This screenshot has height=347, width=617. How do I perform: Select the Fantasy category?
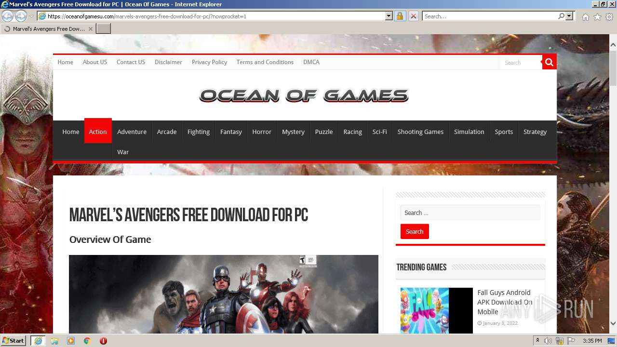(231, 132)
